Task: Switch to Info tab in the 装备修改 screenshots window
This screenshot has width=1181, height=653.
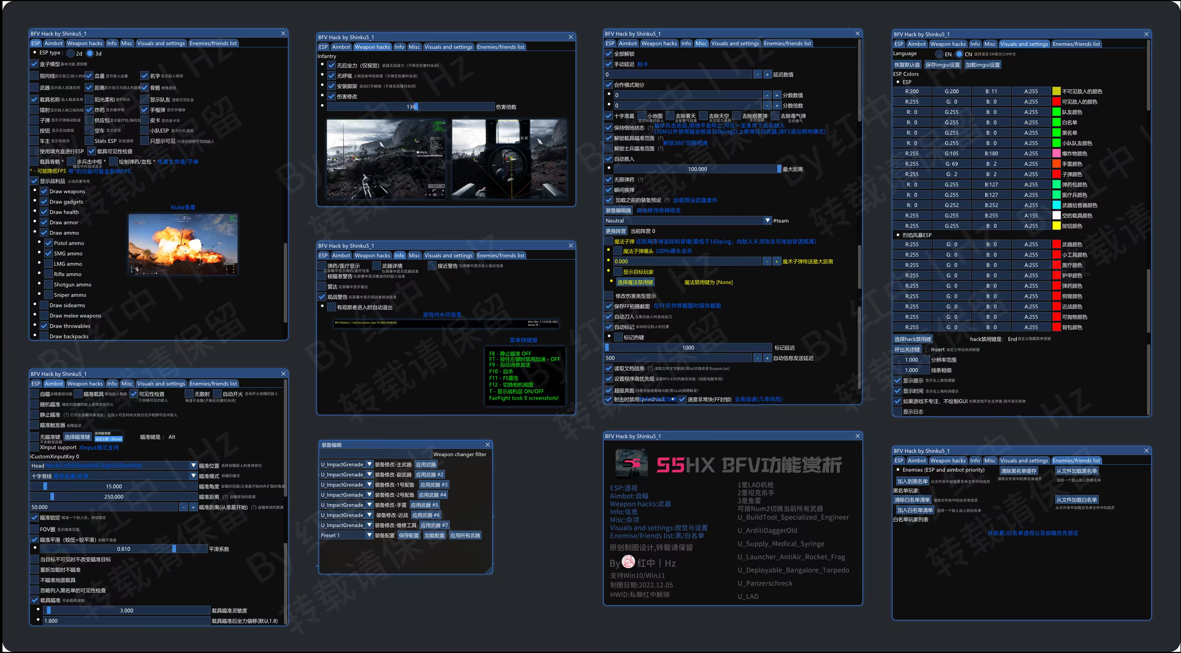Action: click(x=399, y=47)
